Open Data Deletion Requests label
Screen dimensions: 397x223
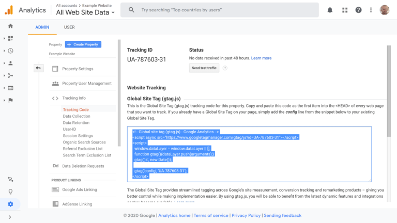(83, 166)
